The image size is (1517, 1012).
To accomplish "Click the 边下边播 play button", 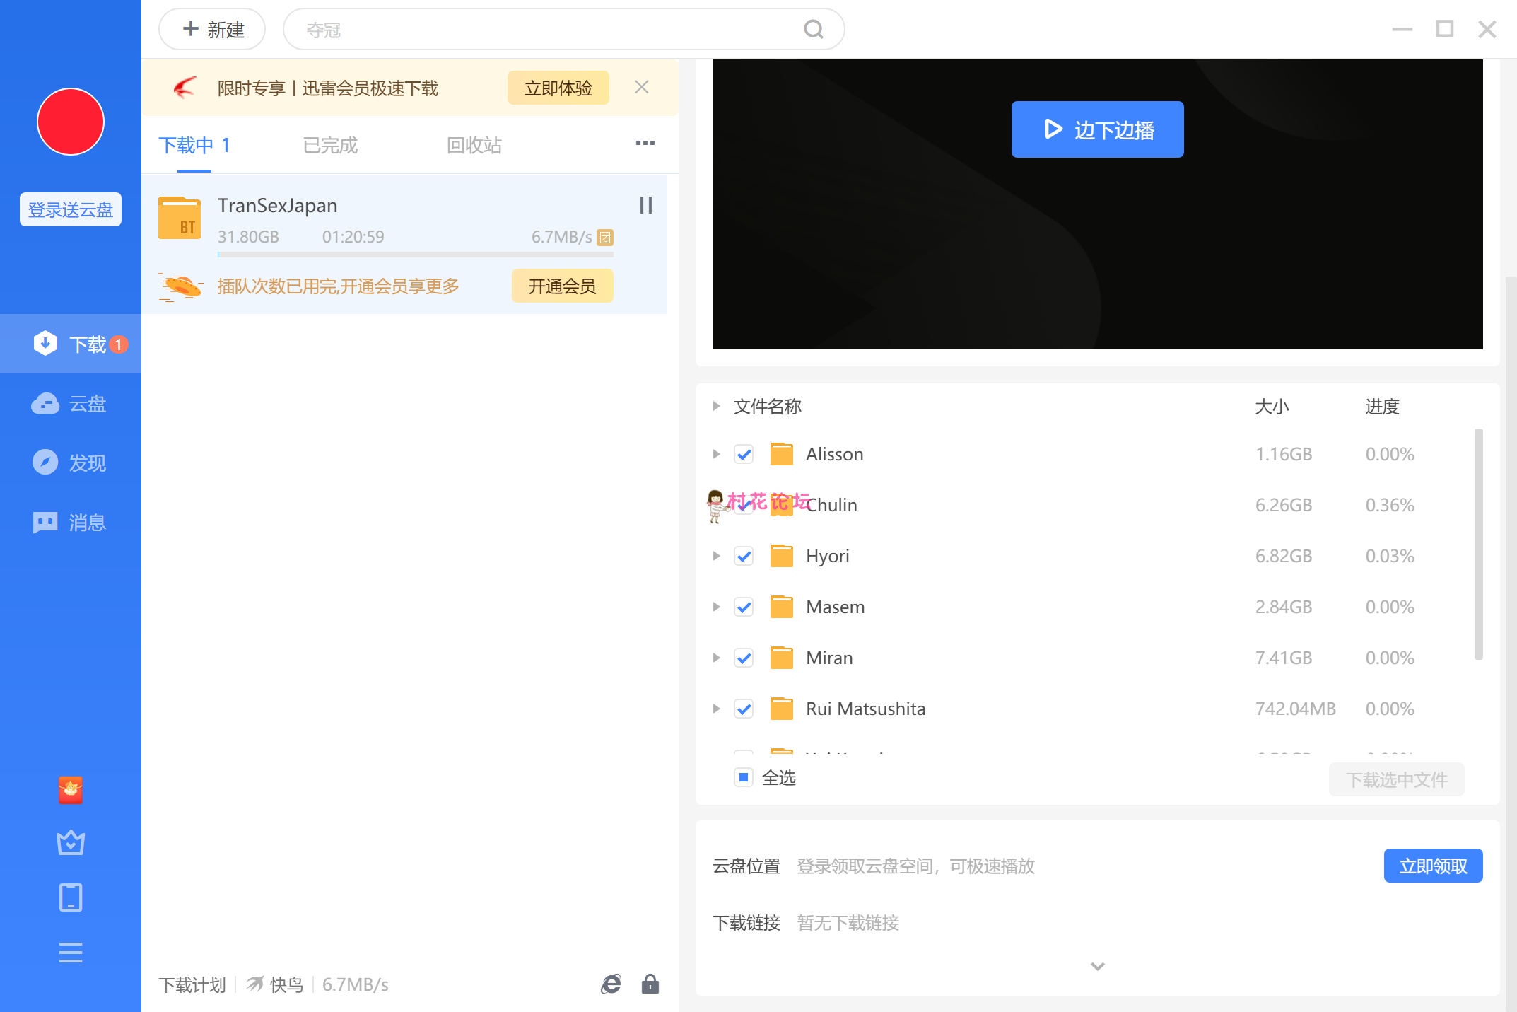I will click(1098, 129).
